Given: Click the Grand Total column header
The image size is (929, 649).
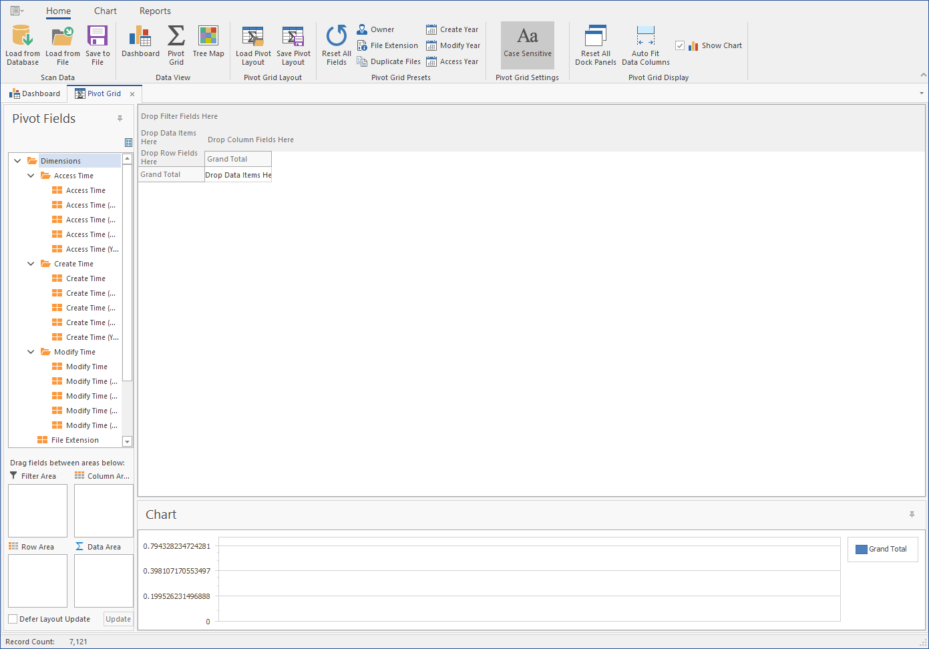Looking at the screenshot, I should pos(238,159).
